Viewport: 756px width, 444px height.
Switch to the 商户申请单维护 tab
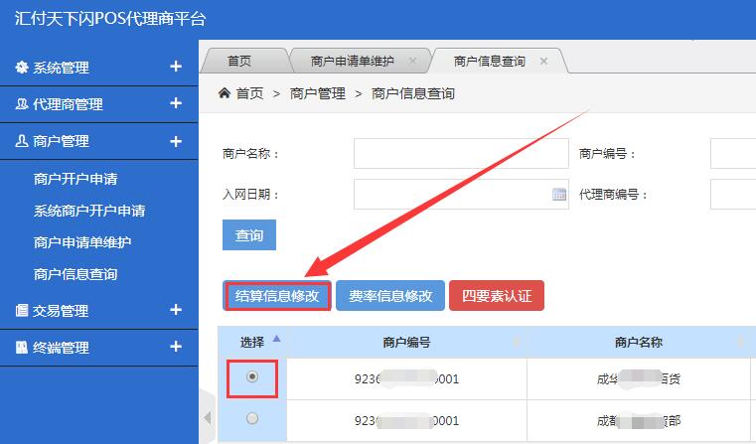coord(352,61)
